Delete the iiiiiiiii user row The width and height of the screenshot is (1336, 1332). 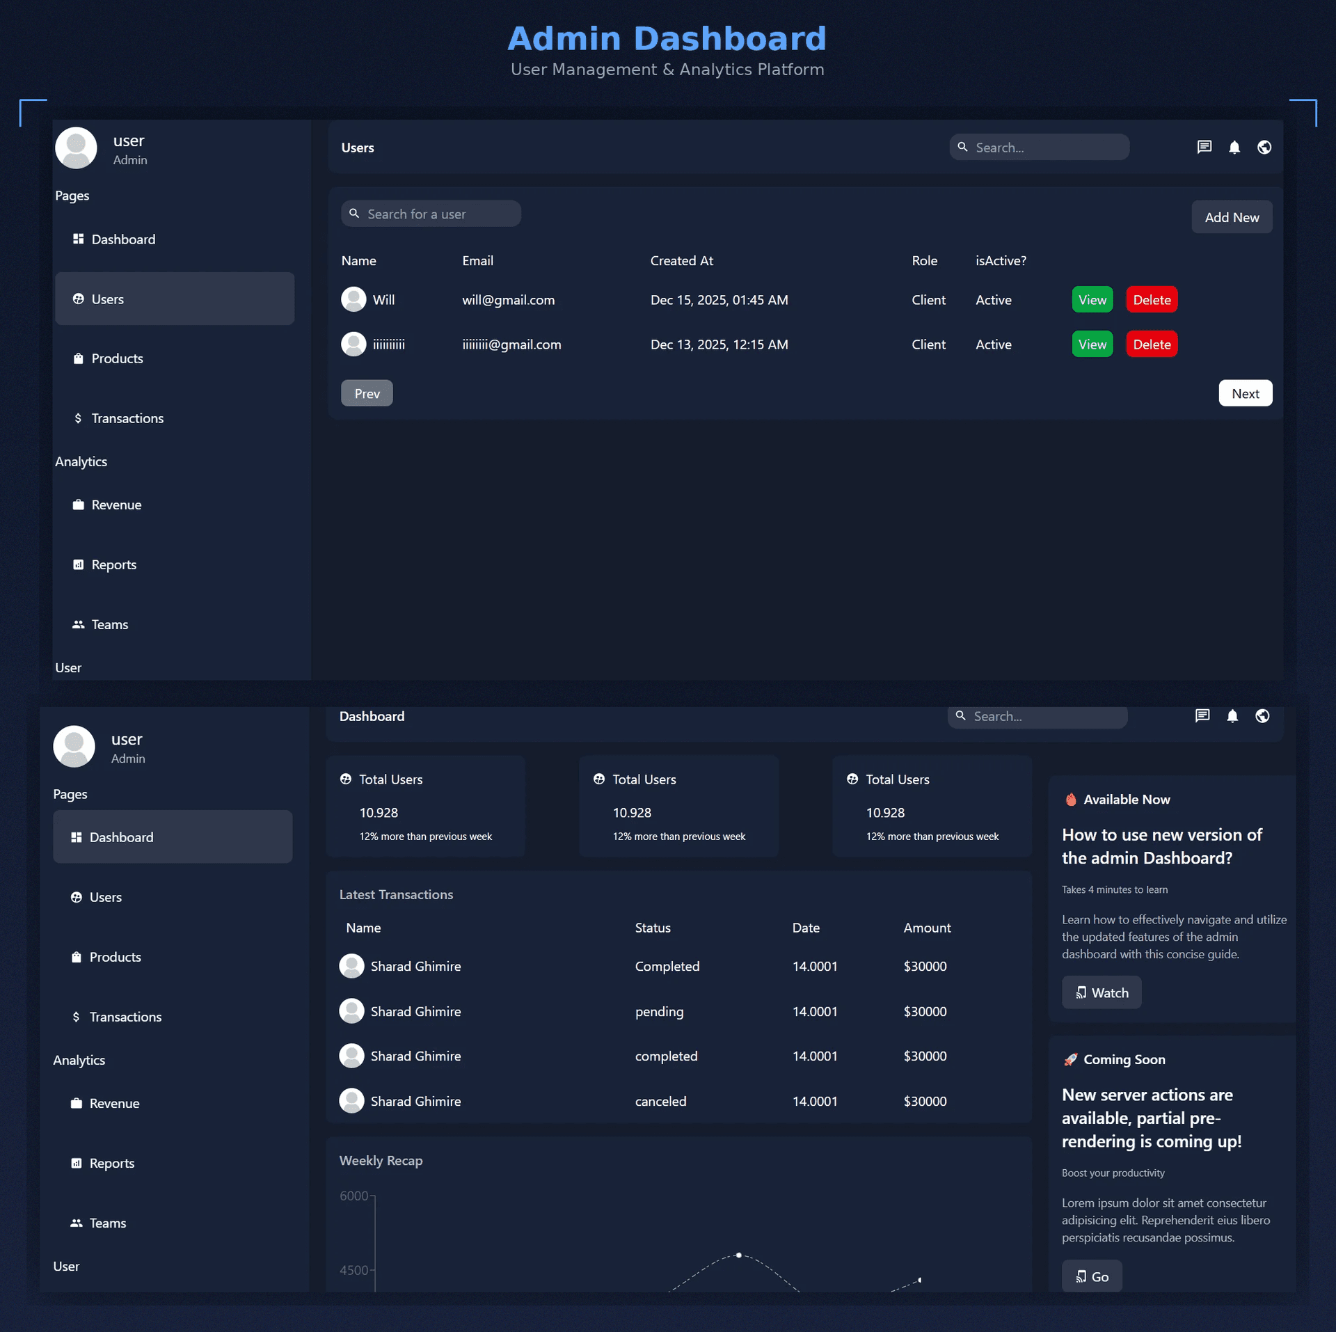click(1151, 344)
